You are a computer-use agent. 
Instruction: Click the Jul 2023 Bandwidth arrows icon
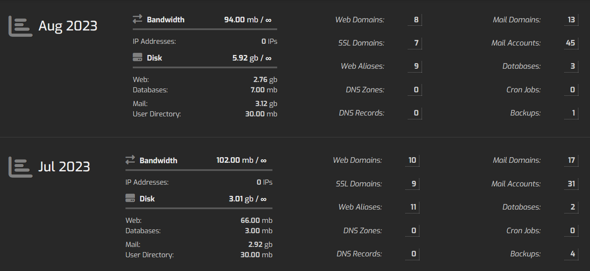130,160
